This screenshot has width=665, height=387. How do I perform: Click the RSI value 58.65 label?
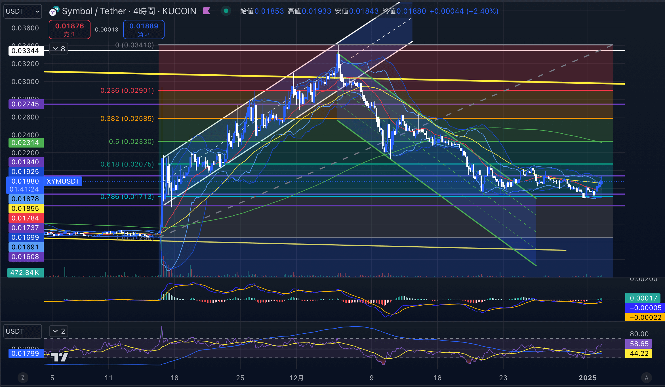click(x=639, y=344)
